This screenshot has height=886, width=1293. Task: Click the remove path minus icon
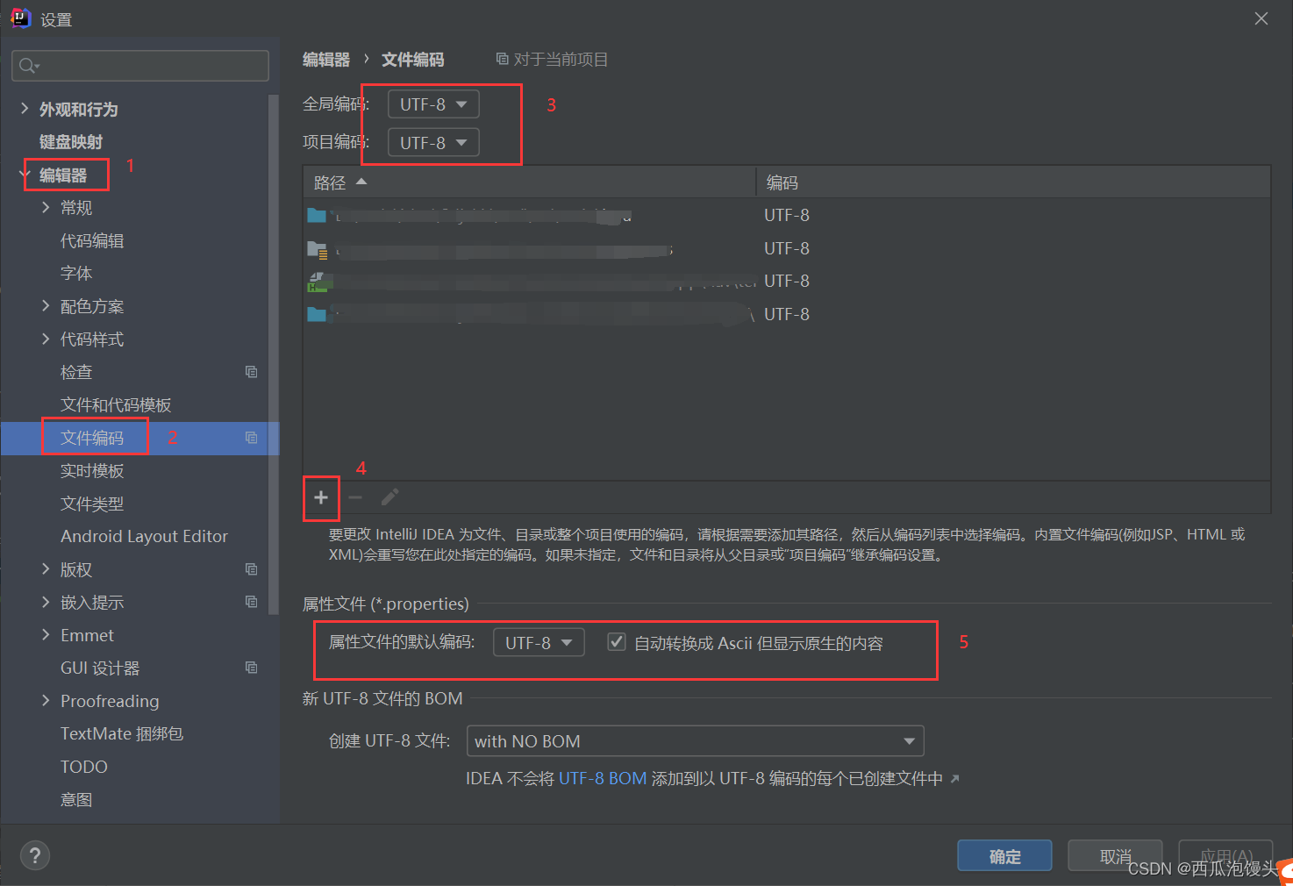click(x=355, y=497)
